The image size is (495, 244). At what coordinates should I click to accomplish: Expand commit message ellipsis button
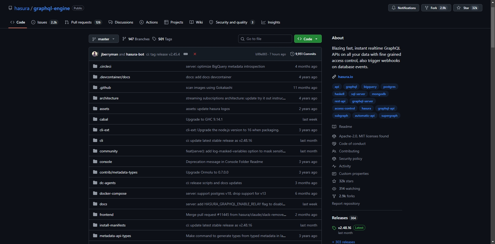click(x=186, y=54)
